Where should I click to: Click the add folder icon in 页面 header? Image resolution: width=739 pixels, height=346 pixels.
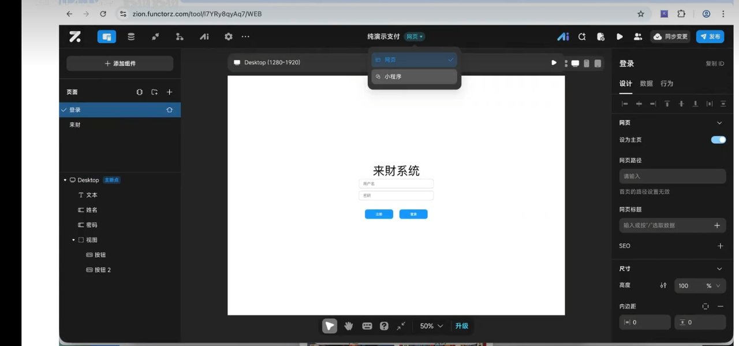[x=154, y=92]
